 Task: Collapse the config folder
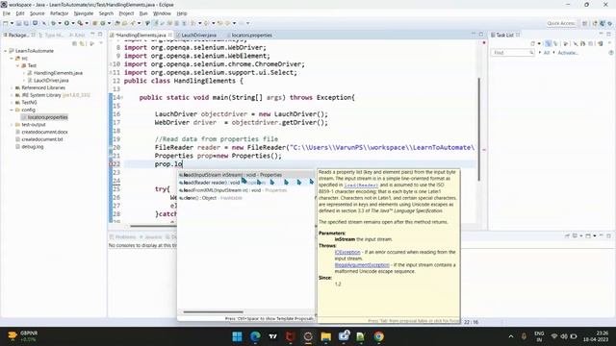(x=12, y=110)
